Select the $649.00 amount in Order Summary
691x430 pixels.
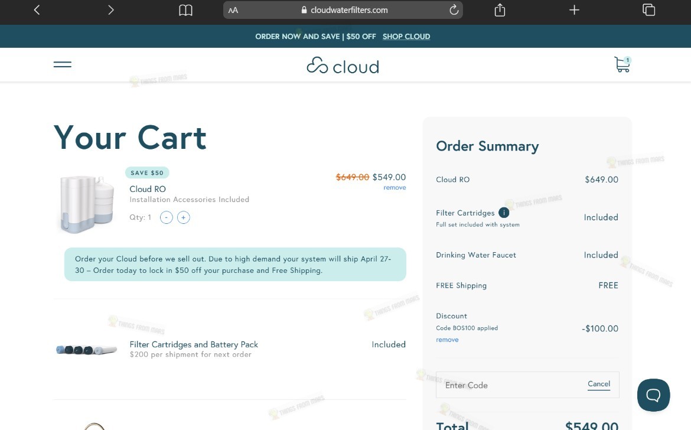pos(602,180)
